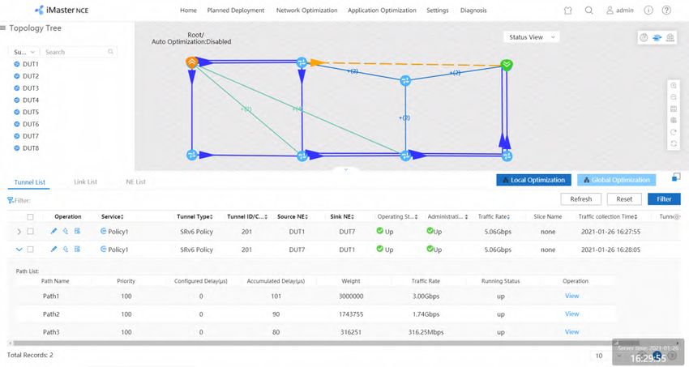
Task: Open the skin theme shirt icon
Action: click(x=567, y=11)
